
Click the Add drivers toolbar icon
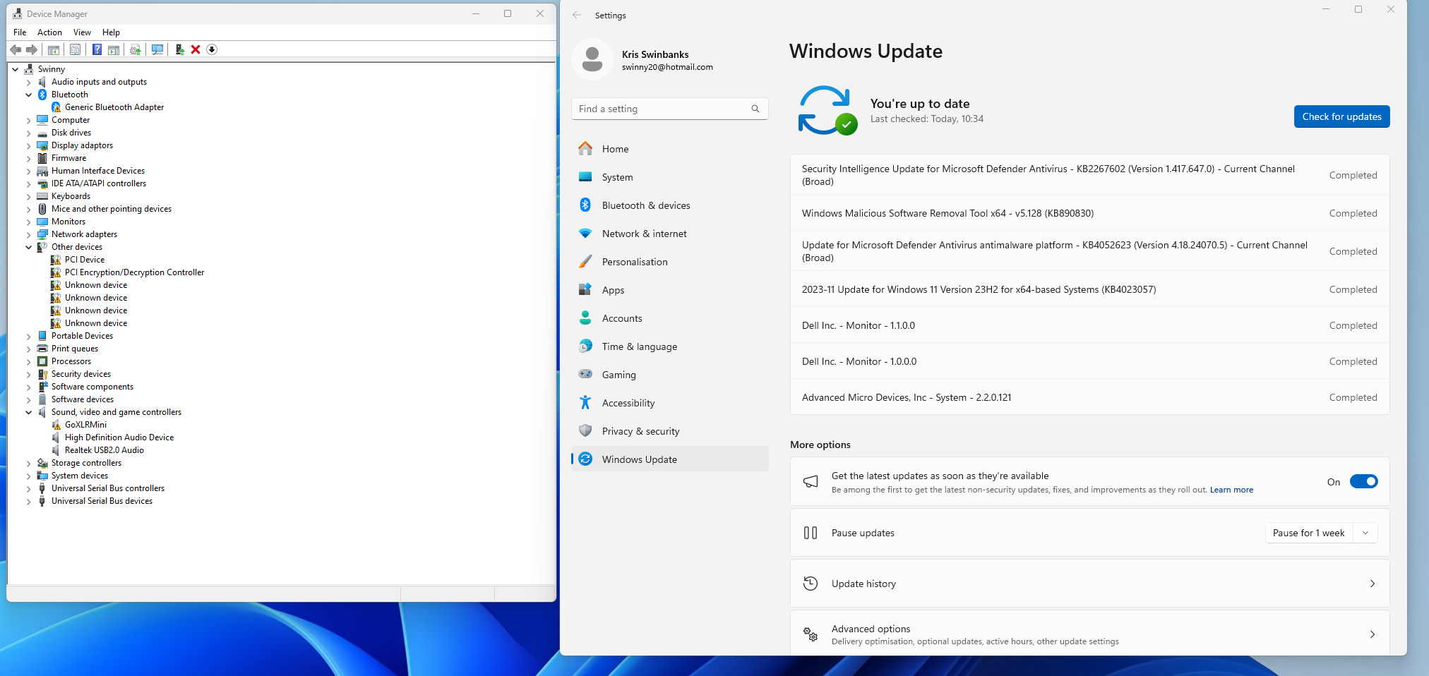pos(179,49)
